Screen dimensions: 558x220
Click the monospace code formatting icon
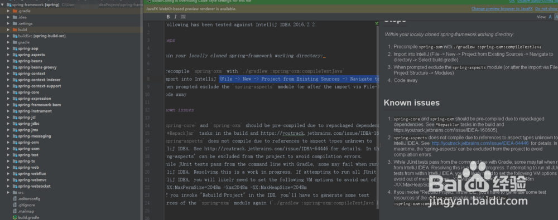coord(183,17)
